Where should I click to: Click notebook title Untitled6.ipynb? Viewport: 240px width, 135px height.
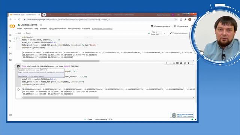click(x=29, y=25)
